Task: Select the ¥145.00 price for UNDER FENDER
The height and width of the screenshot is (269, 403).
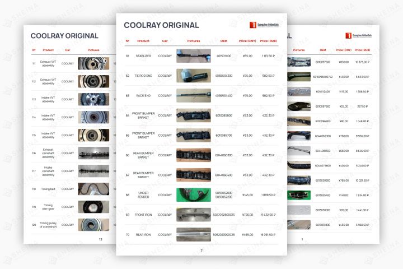Action: [x=247, y=195]
